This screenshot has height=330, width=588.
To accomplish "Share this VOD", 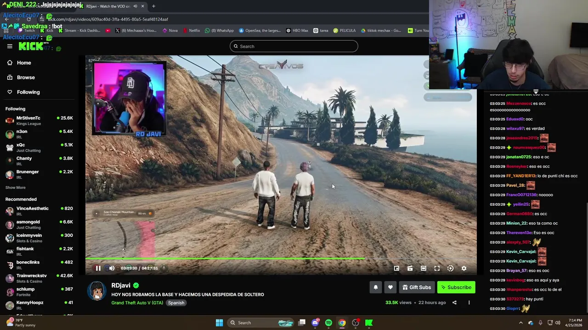I will (454, 302).
